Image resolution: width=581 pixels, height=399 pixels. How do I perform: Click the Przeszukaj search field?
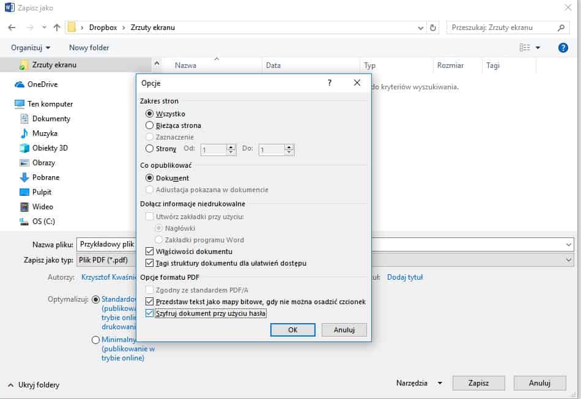coord(501,28)
